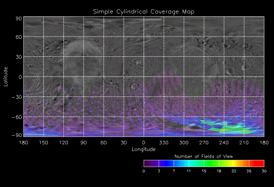Click the latitude axis '-60' tick label
274x187 pixels.
coord(17,117)
